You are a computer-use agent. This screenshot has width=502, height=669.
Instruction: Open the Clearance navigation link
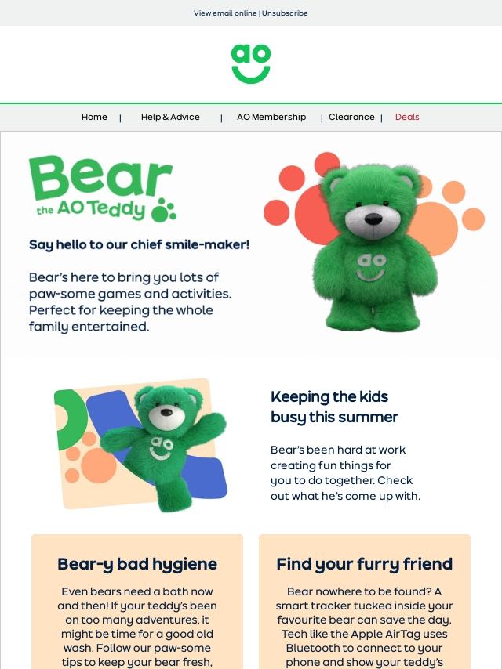[351, 117]
